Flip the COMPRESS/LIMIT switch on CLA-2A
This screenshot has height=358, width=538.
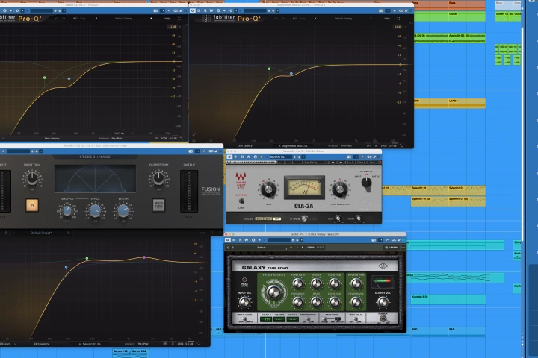241,201
